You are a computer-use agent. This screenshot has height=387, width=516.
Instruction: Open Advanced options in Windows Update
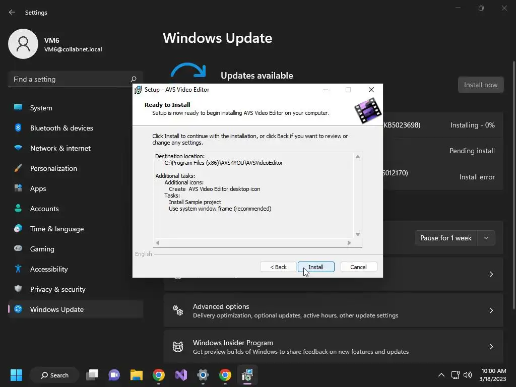click(334, 310)
